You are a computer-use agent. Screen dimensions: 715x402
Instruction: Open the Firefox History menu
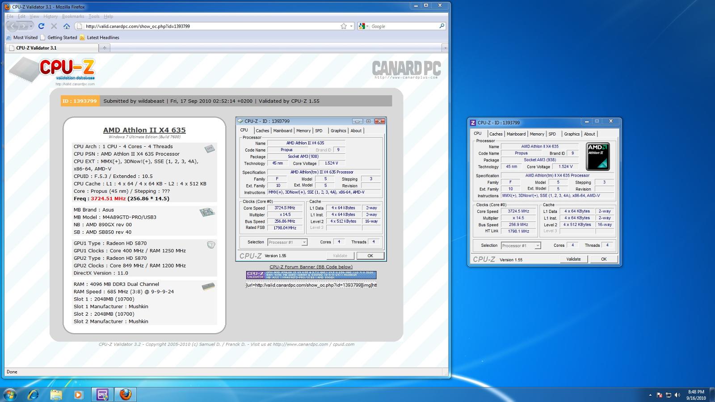(x=50, y=16)
